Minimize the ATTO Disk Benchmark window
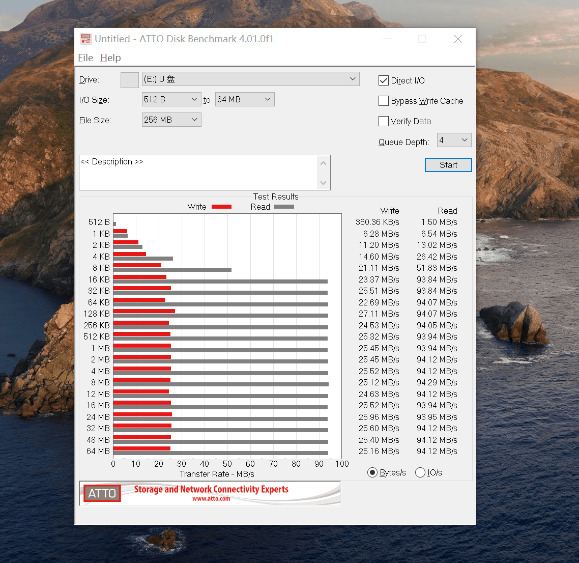The height and width of the screenshot is (563, 579). pyautogui.click(x=387, y=39)
